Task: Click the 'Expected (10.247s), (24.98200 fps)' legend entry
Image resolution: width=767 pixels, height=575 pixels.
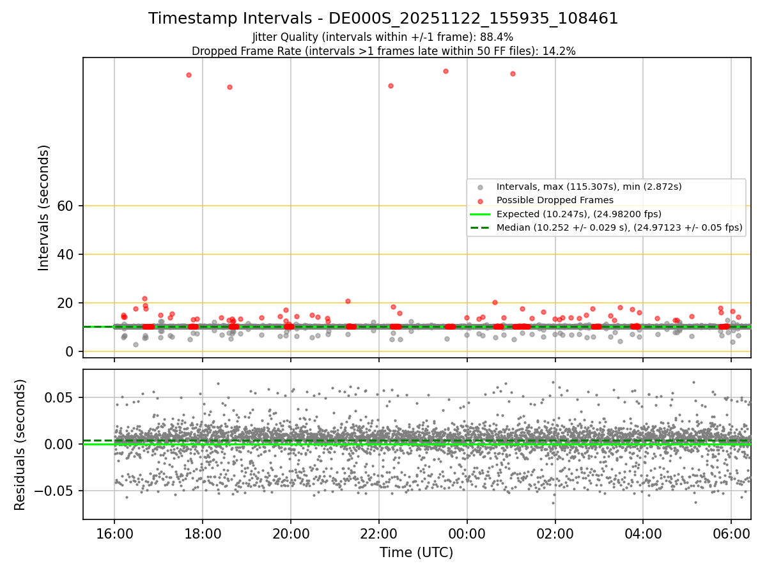Action: pyautogui.click(x=578, y=214)
